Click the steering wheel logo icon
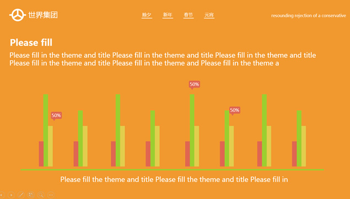 (18, 15)
